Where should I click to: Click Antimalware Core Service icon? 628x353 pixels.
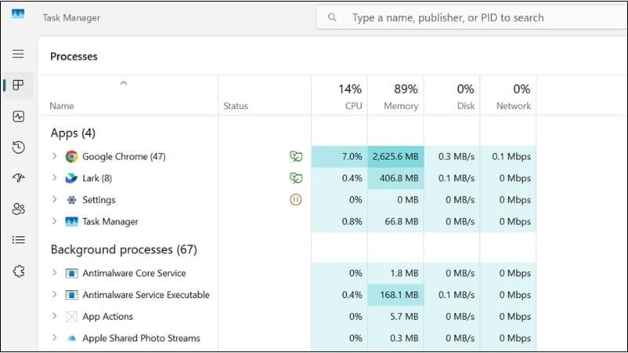point(71,273)
